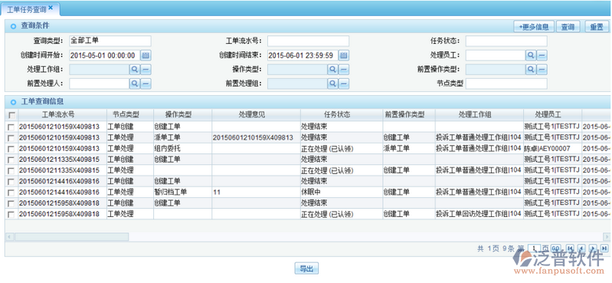Open the 任务状态 dropdown field
The height and width of the screenshot is (283, 612).
pyautogui.click(x=506, y=41)
